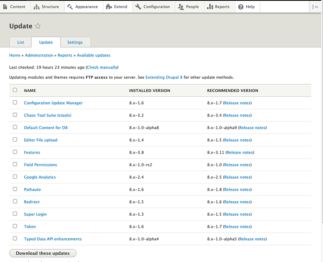The height and width of the screenshot is (262, 323).
Task: Switch to the Settings tab
Action: tap(75, 42)
